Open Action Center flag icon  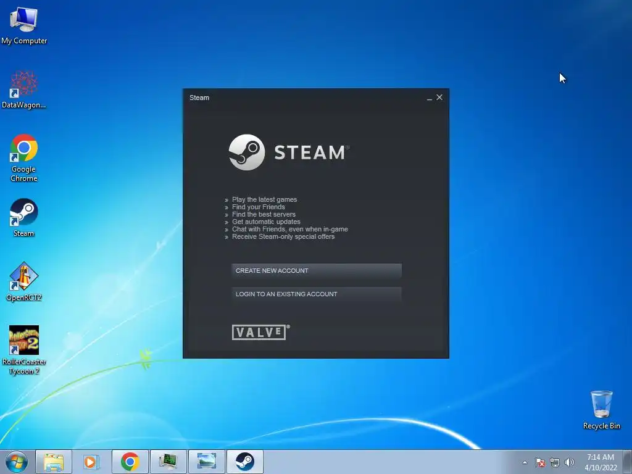point(540,462)
